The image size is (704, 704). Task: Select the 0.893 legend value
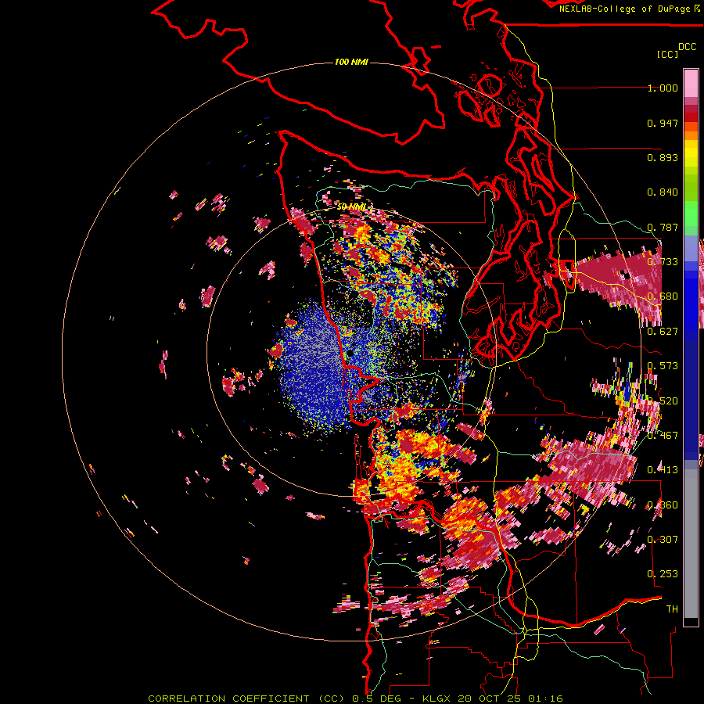point(663,157)
